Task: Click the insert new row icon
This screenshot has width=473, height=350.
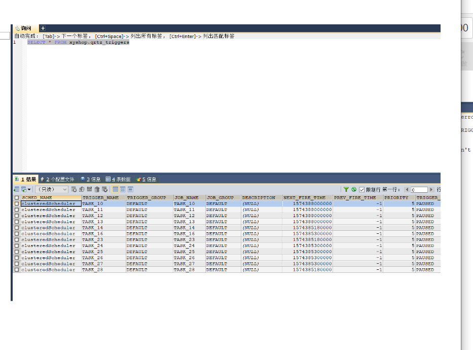Action: [74, 190]
